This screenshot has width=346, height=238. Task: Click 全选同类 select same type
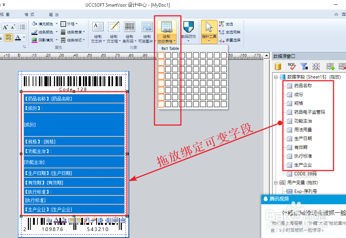tap(229, 32)
